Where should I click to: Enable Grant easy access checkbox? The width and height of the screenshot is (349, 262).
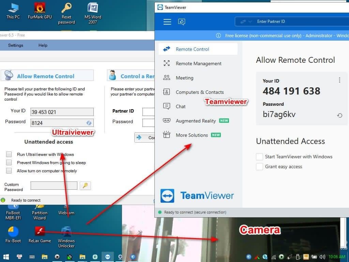click(259, 166)
